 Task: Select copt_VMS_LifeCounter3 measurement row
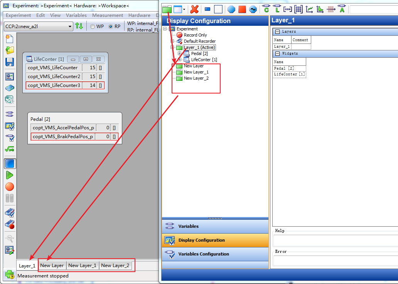click(x=65, y=85)
